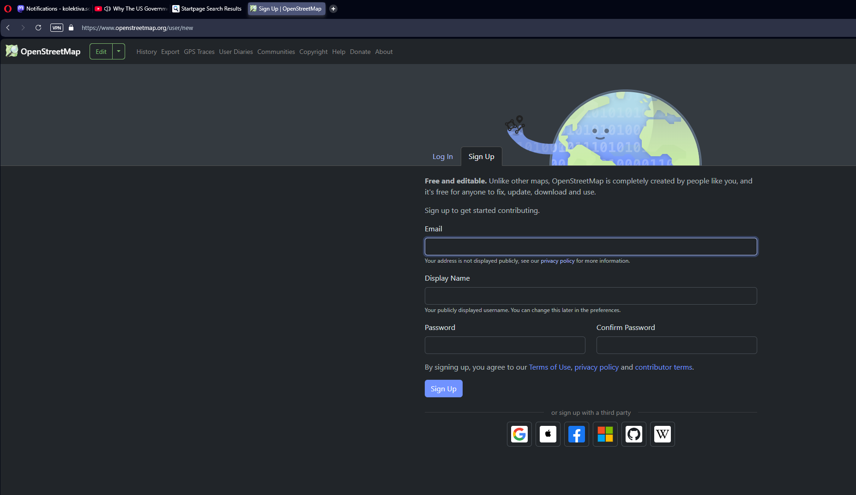
Task: Sign up with the Google icon
Action: point(519,434)
